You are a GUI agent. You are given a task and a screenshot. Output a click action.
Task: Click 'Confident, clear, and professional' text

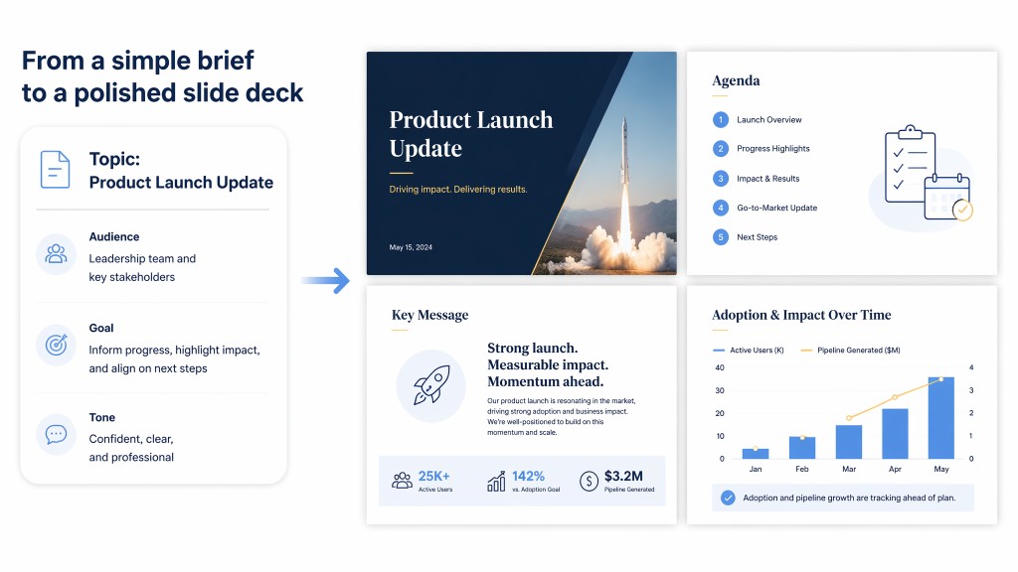click(x=131, y=448)
